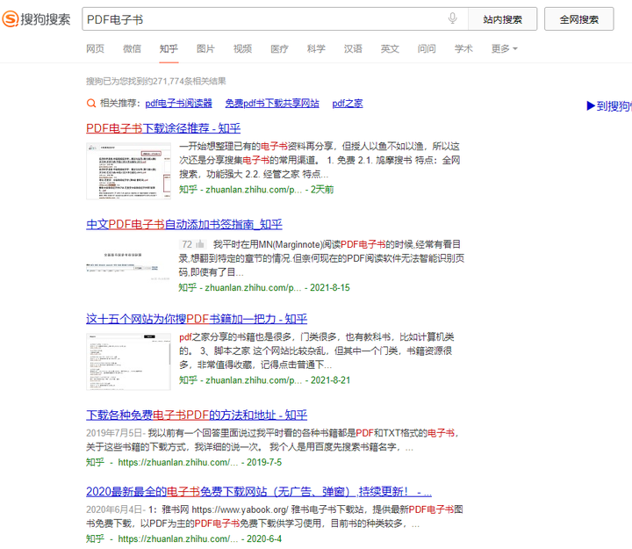Screen dimensions: 632x549
Task: Click the zhuanlan.zhihu.com URL dated 2019-7-5
Action: (177, 463)
